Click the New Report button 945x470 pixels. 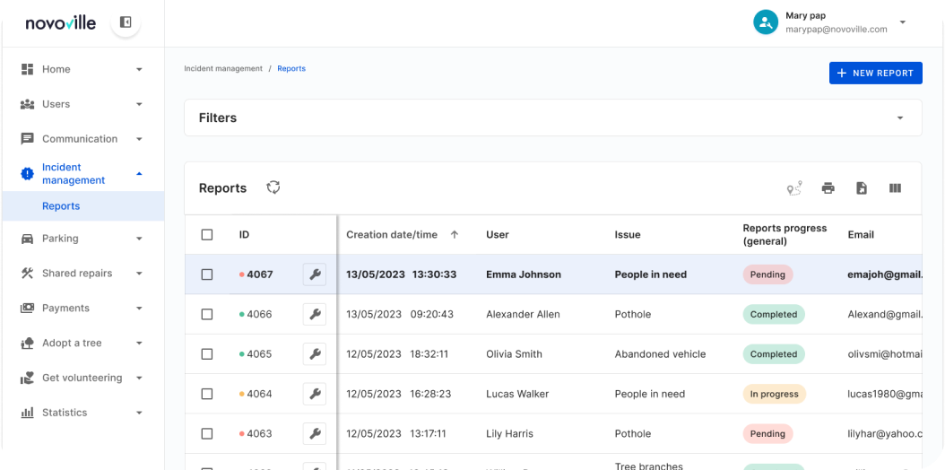875,73
